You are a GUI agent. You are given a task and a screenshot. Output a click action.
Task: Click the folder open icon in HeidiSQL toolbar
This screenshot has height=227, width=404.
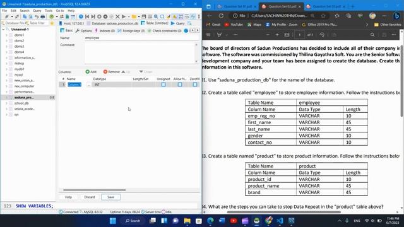[x=134, y=16]
